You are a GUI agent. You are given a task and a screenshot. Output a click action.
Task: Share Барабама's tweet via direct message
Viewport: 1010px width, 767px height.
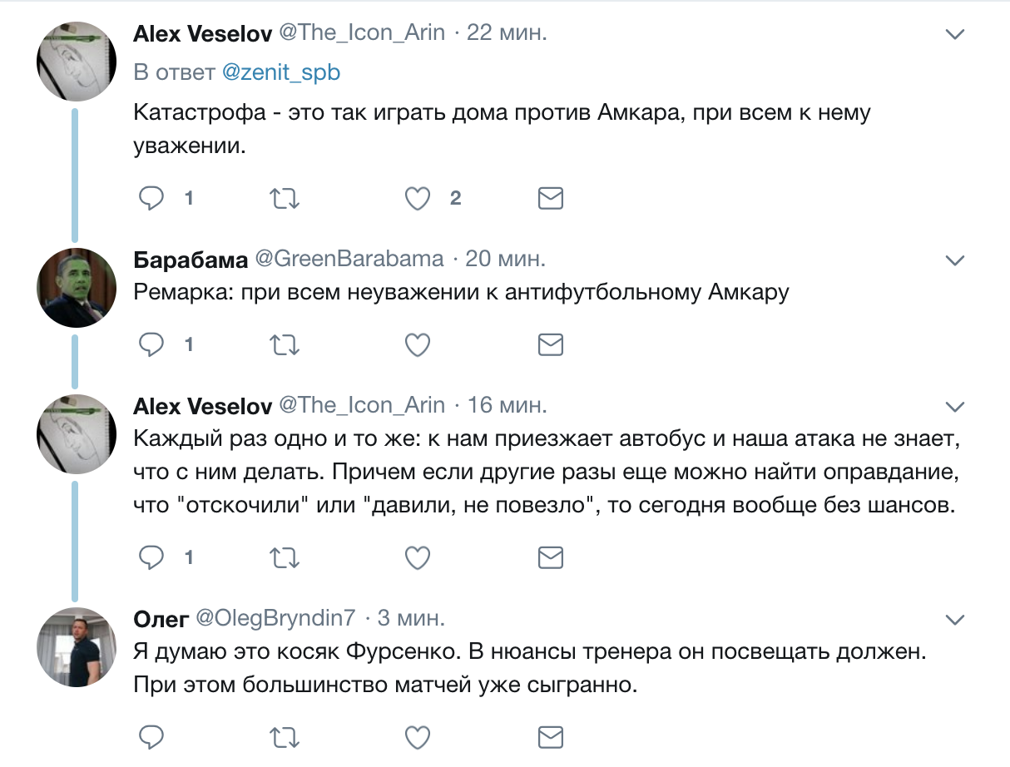pyautogui.click(x=551, y=344)
